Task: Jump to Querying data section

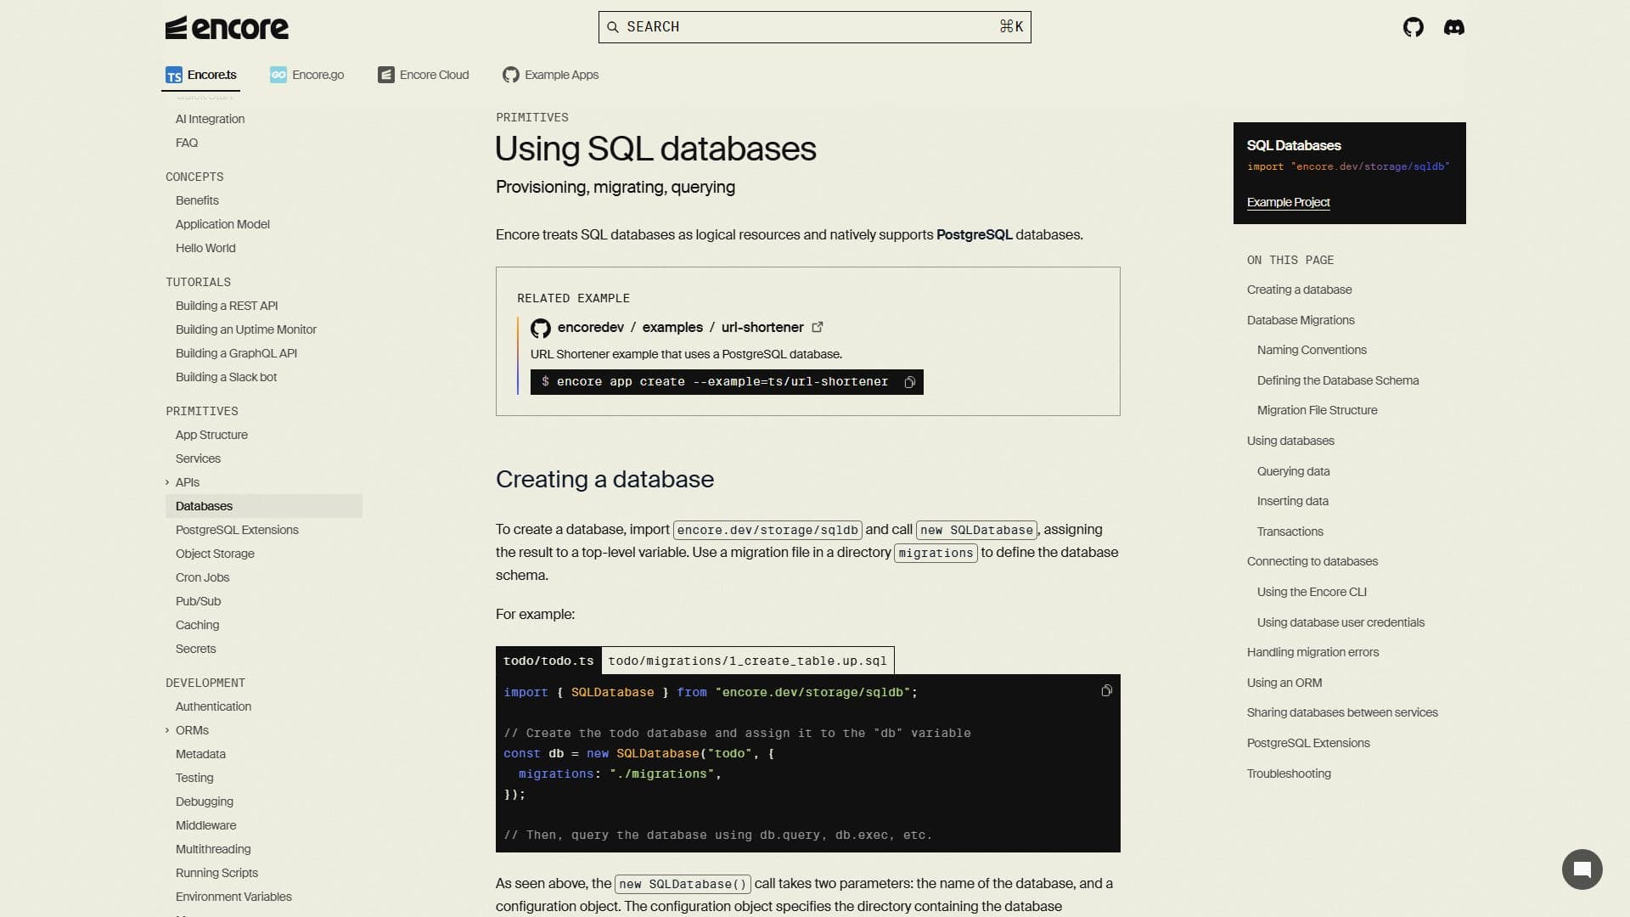Action: pyautogui.click(x=1293, y=471)
